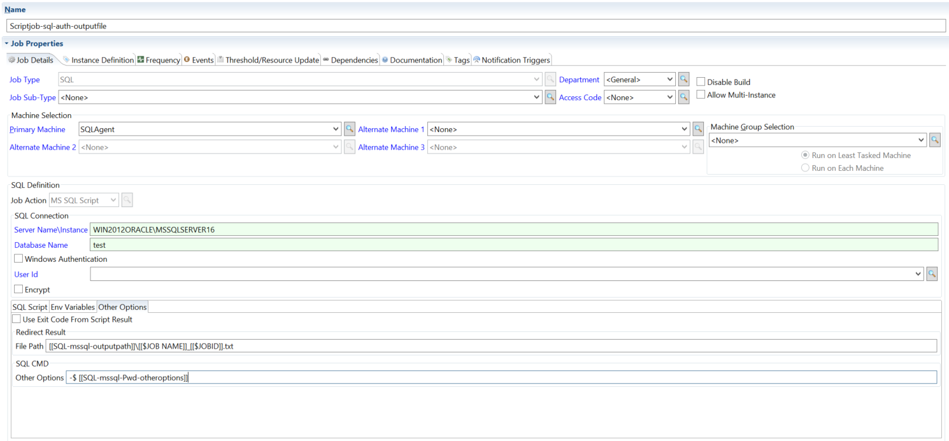Image resolution: width=949 pixels, height=441 pixels.
Task: Open Access Code lookup search icon
Action: pos(684,98)
